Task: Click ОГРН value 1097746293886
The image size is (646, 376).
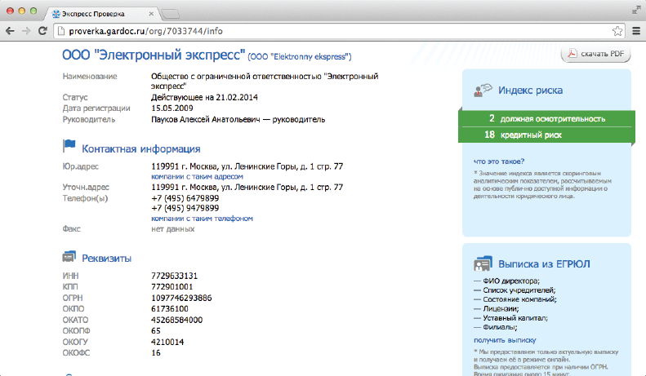Action: click(181, 298)
